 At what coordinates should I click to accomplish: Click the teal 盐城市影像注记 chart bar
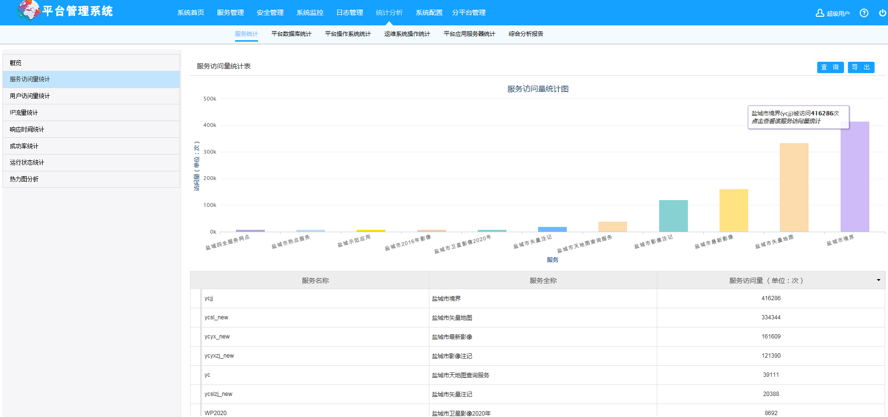(x=673, y=216)
